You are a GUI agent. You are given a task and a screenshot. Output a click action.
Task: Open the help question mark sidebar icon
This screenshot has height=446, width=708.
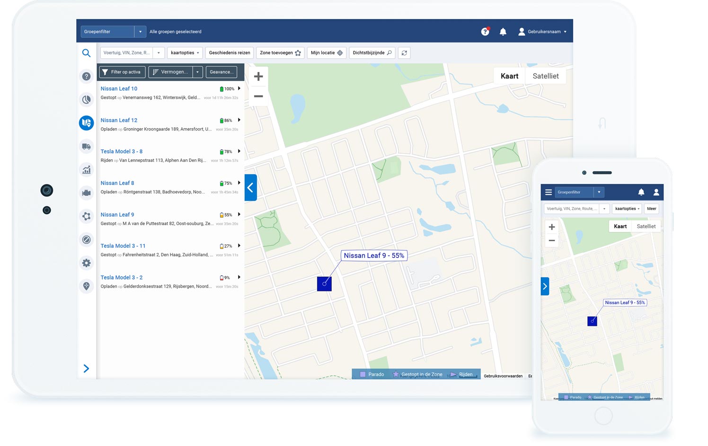click(x=86, y=76)
